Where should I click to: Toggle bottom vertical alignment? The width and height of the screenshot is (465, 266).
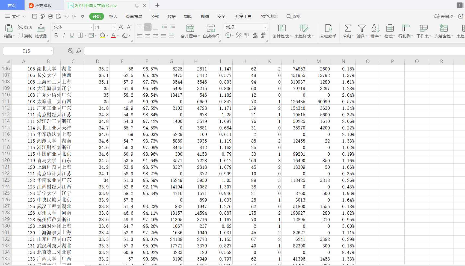(156, 27)
